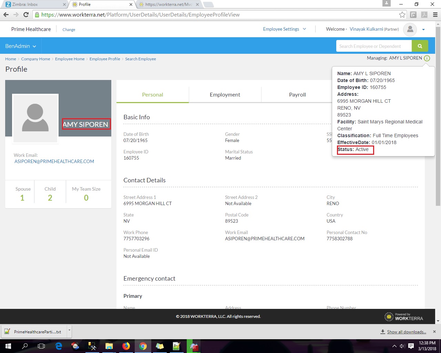This screenshot has width=441, height=353.
Task: Expand the Employee Settings dropdown
Action: point(285,29)
